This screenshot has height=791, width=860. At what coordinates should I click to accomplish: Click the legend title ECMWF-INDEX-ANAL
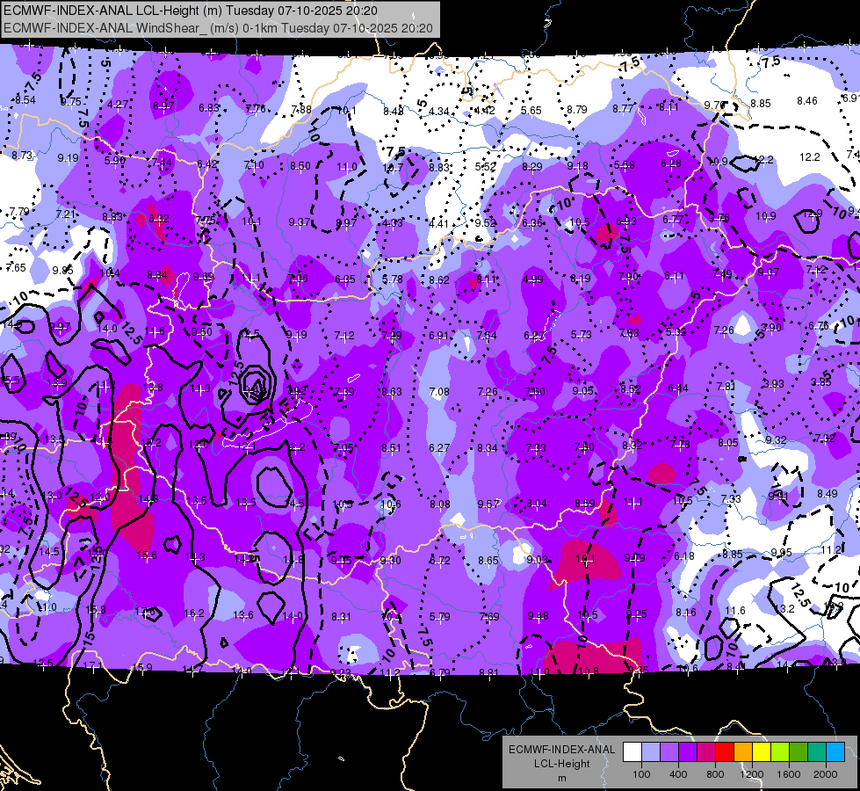point(561,750)
